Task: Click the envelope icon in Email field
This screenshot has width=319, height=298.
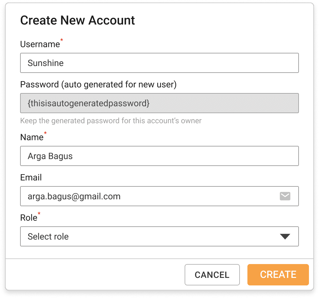Action: (285, 196)
